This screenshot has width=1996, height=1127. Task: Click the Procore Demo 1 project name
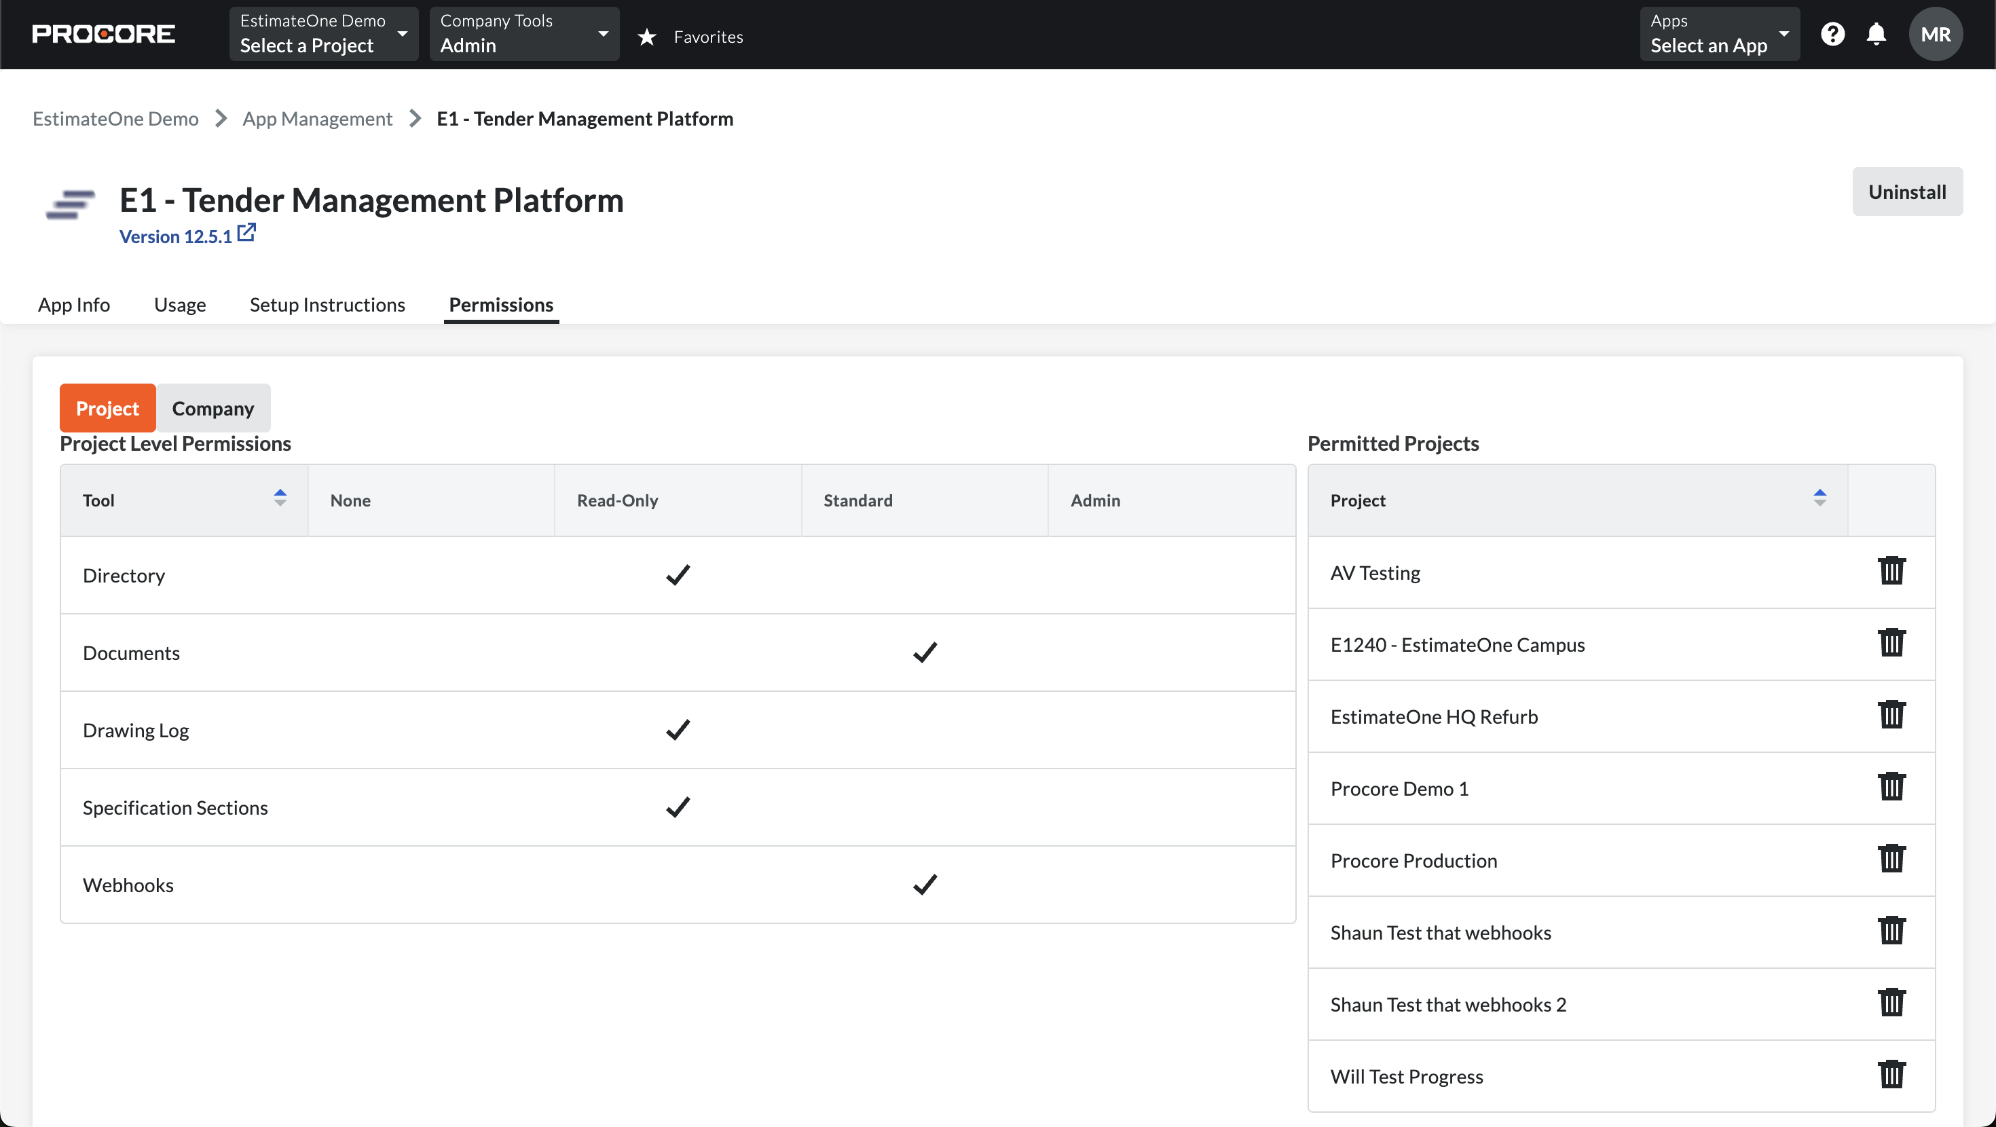point(1399,788)
